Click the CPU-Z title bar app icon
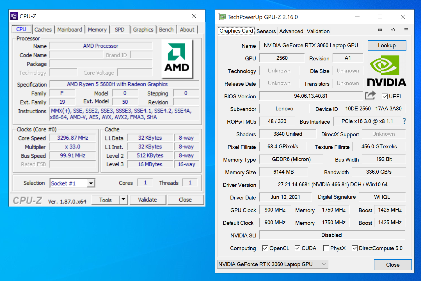 click(14, 16)
